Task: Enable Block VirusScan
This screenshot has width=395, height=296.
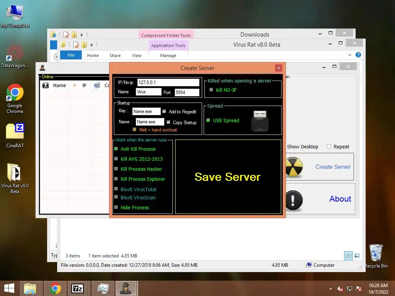Action: tap(116, 197)
